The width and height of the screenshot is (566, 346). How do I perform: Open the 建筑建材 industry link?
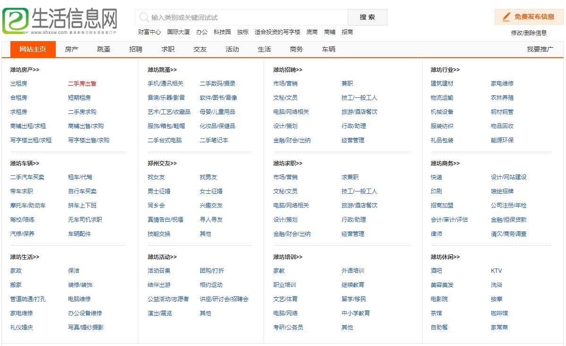(x=442, y=84)
